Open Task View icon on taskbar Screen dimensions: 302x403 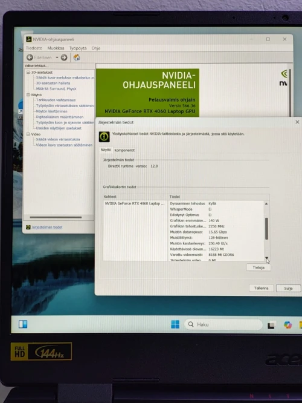pyautogui.click(x=271, y=326)
